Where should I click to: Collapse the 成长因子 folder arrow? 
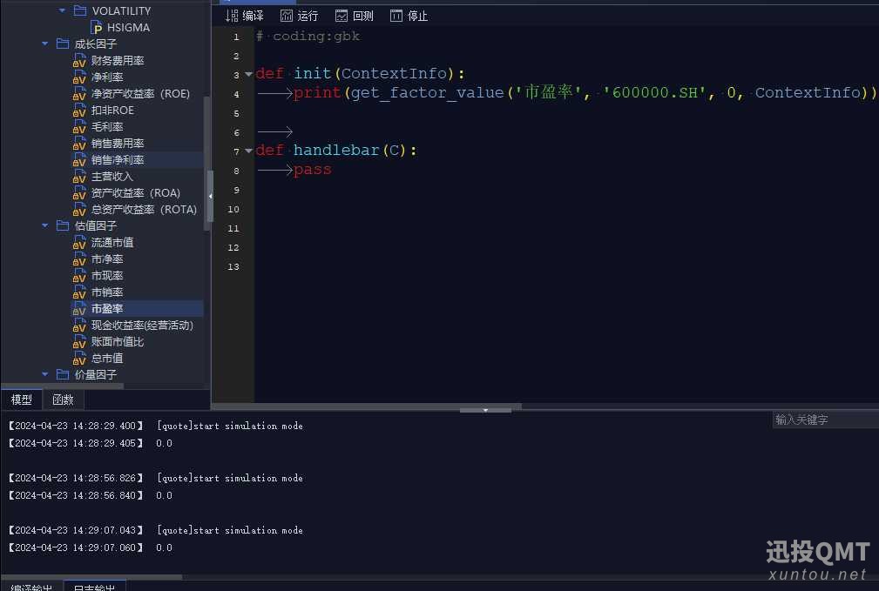44,44
